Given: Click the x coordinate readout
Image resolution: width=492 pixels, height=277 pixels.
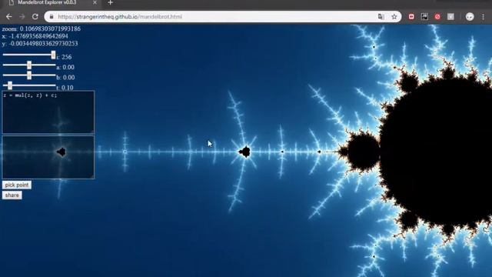Looking at the screenshot, I should pyautogui.click(x=35, y=36).
